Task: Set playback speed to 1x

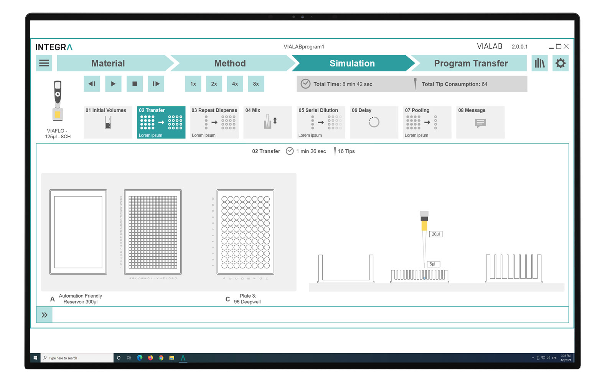Action: click(193, 84)
